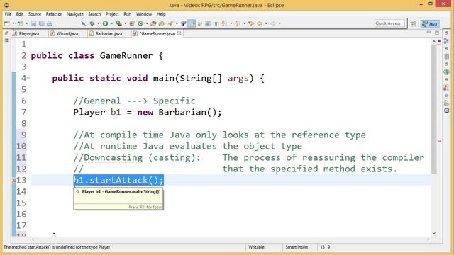Collapse the main method fold on line 4

click(28, 78)
